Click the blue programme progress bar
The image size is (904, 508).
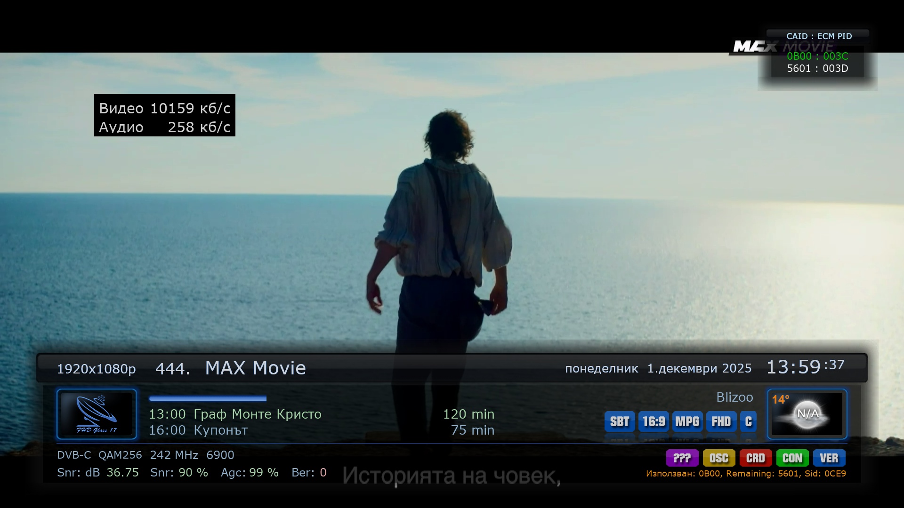pos(208,398)
